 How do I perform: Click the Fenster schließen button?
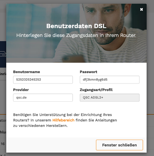(x=119, y=145)
